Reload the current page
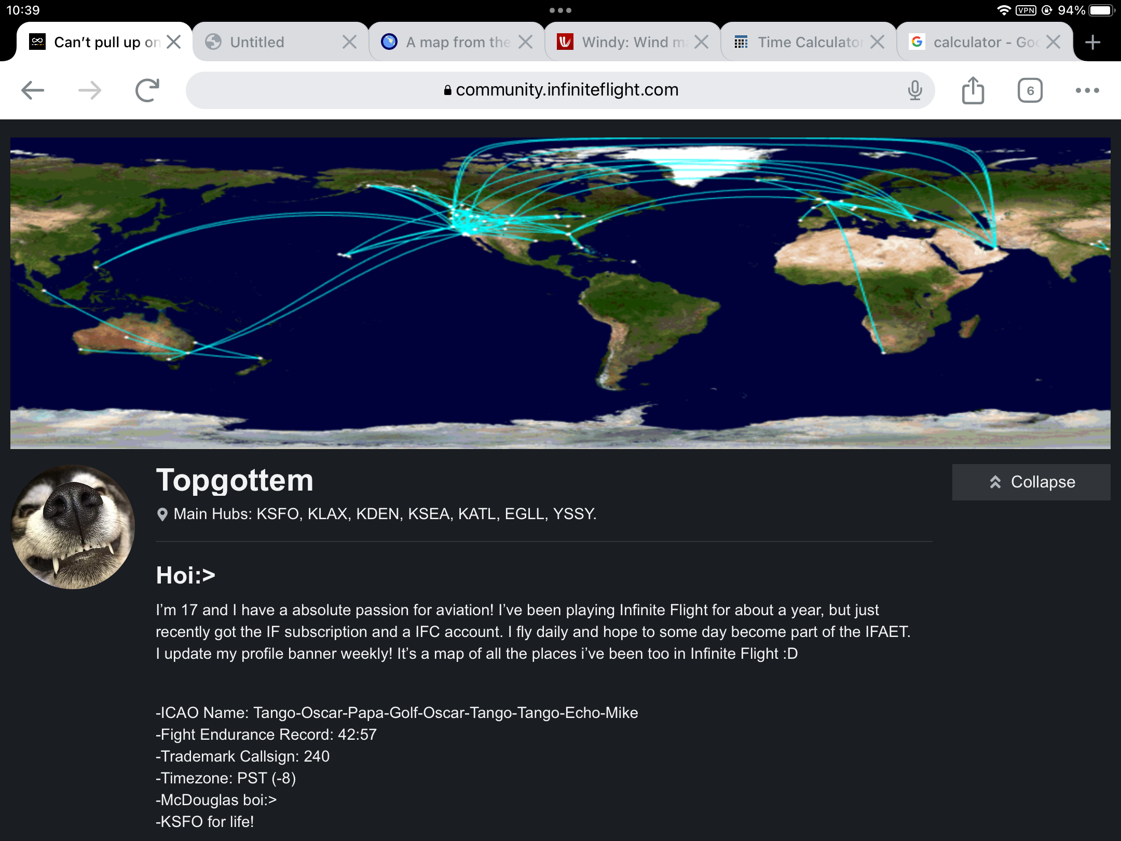This screenshot has height=841, width=1121. [147, 90]
